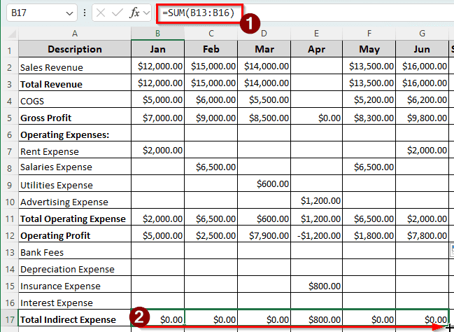Viewport: 454px width, 332px height.
Task: Click the $1,200.00 Advertising Expense cell in Apr
Action: click(316, 200)
